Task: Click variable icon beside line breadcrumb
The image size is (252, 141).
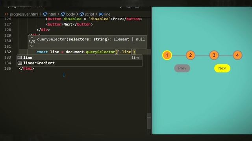Action: tap(101, 14)
